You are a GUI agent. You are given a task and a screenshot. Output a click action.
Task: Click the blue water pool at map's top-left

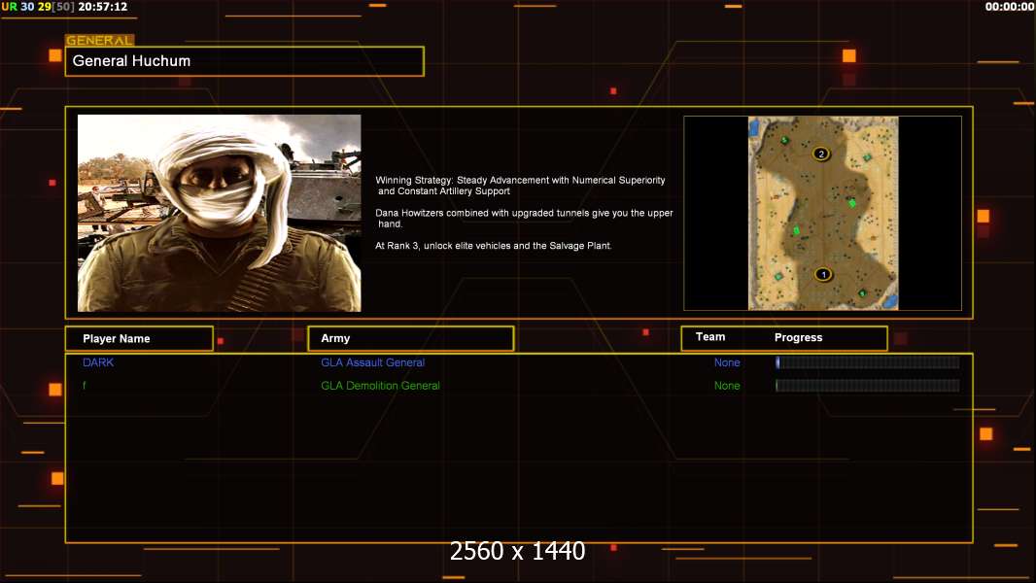pyautogui.click(x=754, y=125)
